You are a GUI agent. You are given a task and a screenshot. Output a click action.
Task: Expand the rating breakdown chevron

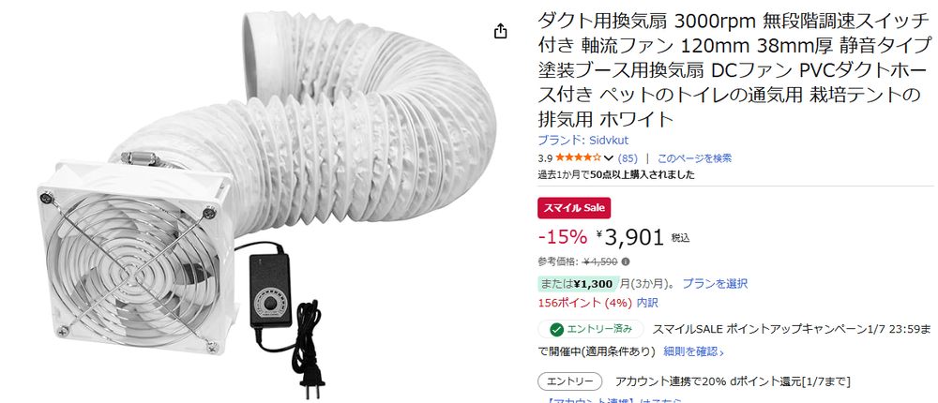pos(609,158)
